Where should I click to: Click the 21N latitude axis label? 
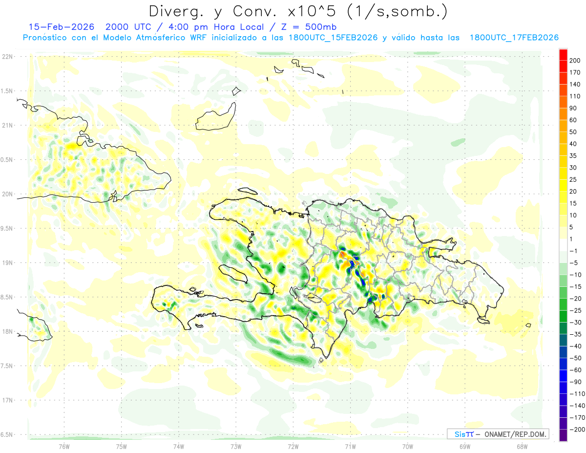pos(7,125)
